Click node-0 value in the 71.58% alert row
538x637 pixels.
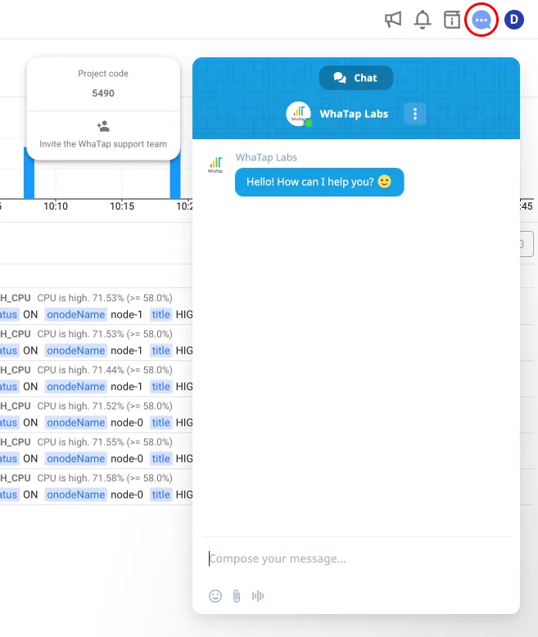(127, 495)
